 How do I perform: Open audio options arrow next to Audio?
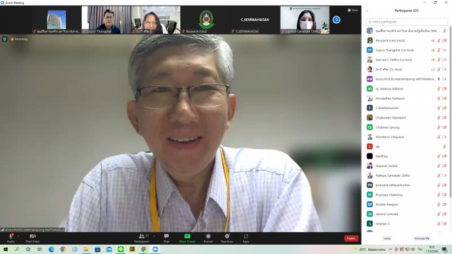pyautogui.click(x=18, y=236)
